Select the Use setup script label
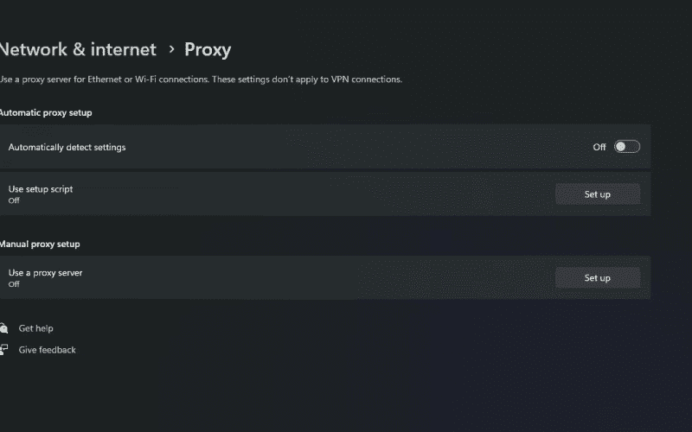This screenshot has height=432, width=692. tap(41, 189)
